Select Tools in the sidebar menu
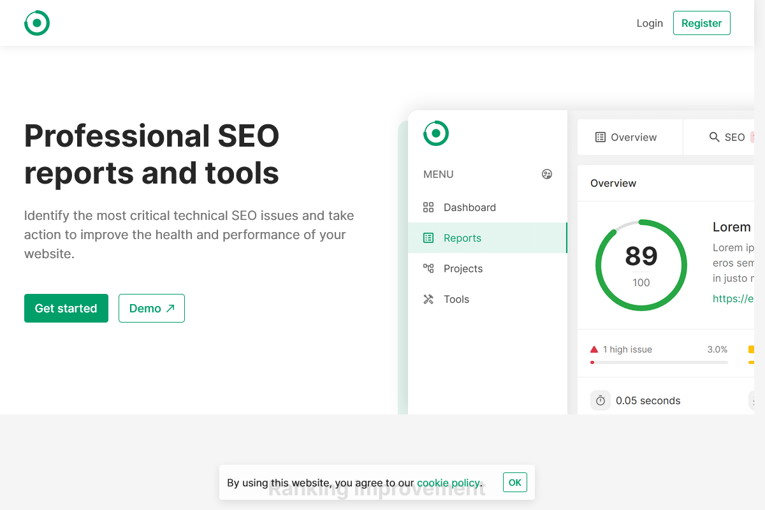This screenshot has width=765, height=510. pyautogui.click(x=456, y=299)
